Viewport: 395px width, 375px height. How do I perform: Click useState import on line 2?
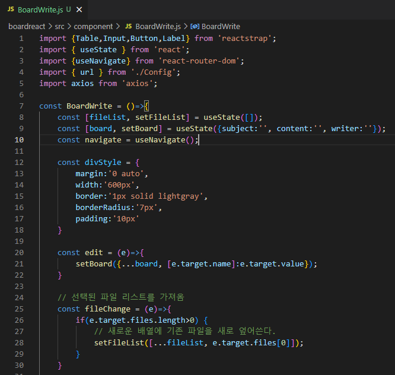pos(98,50)
